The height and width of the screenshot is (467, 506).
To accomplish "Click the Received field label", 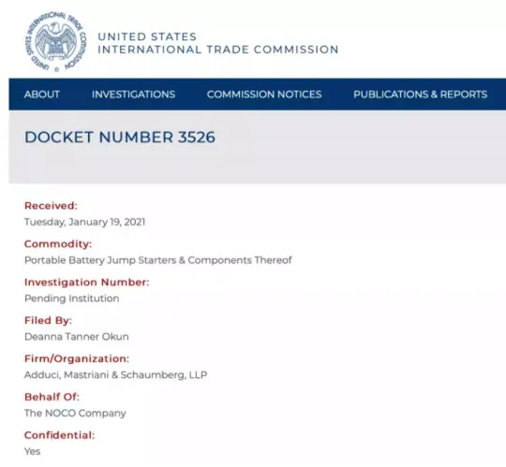I will pyautogui.click(x=51, y=206).
